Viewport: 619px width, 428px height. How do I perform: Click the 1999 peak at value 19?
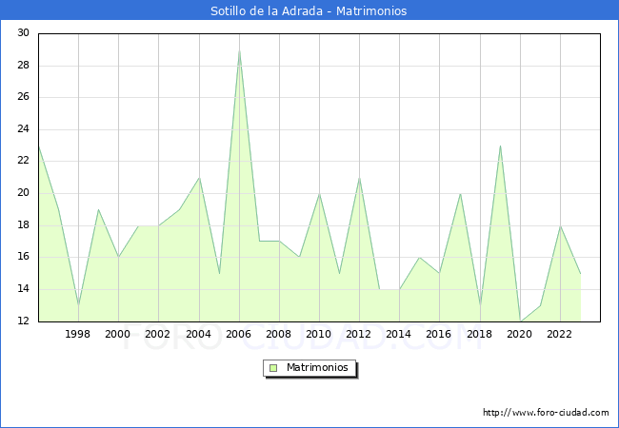pyautogui.click(x=98, y=209)
